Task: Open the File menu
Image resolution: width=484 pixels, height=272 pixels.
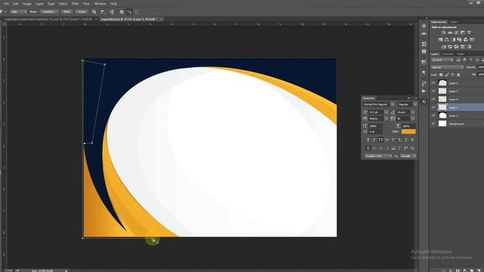Action: click(6, 4)
